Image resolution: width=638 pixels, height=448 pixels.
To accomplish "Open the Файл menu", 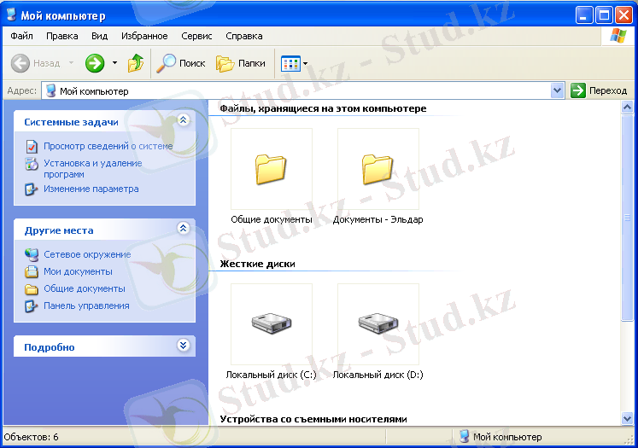I will [22, 37].
